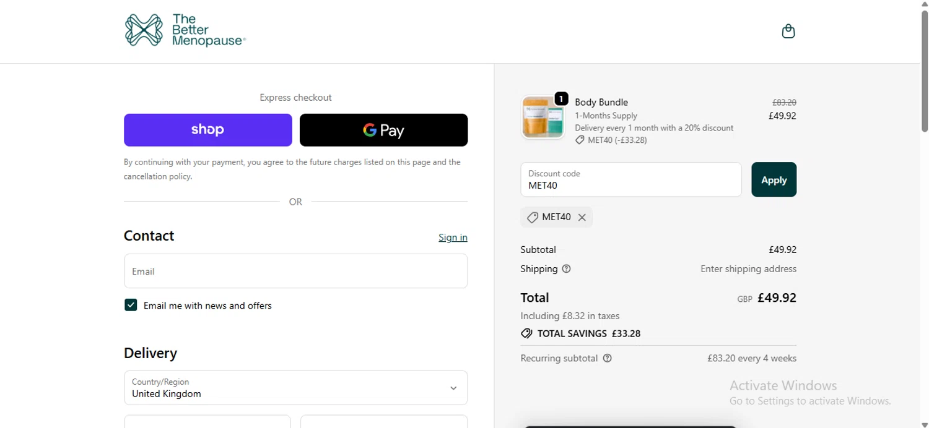Click 'Enter shipping address' text

click(x=748, y=268)
